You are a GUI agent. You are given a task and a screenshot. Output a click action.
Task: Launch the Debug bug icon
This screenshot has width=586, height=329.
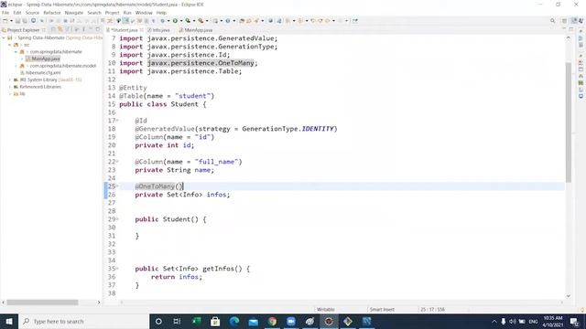tap(162, 21)
